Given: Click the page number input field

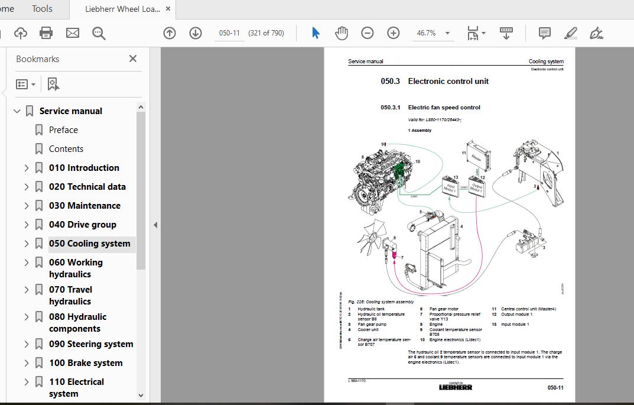Looking at the screenshot, I should pos(229,33).
